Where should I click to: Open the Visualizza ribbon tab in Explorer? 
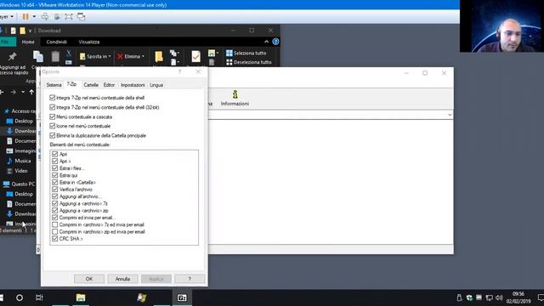(89, 42)
